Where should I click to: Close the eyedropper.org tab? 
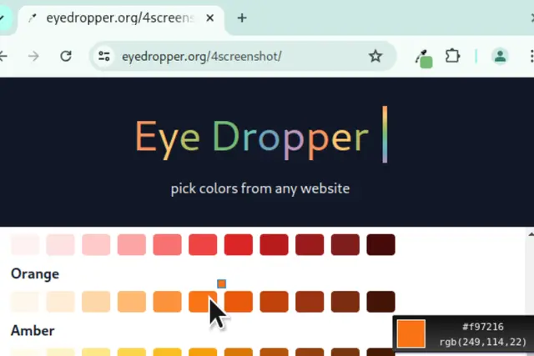coord(210,18)
